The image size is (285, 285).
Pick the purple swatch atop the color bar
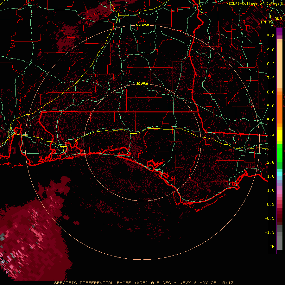280,32
